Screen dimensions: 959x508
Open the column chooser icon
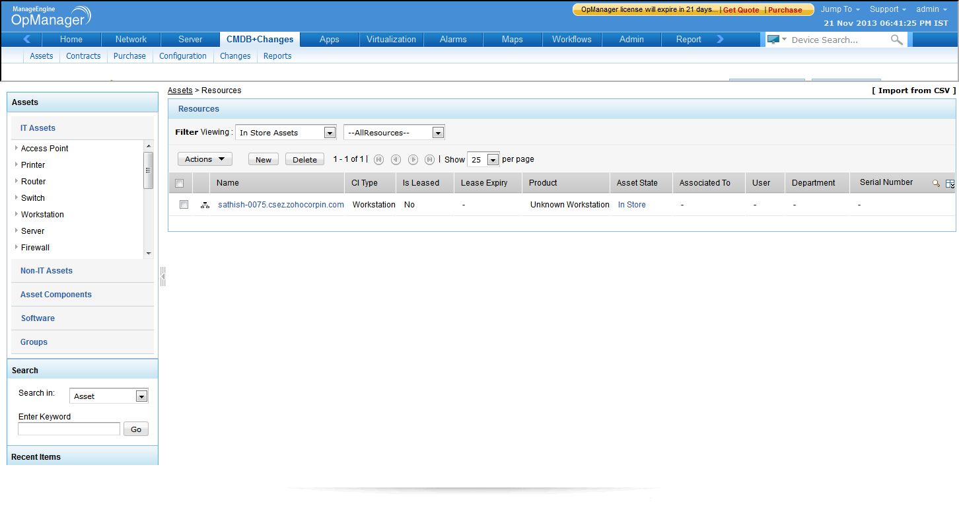(950, 184)
